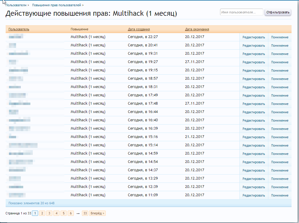Edit the entry created at 16:39

[x=254, y=129]
